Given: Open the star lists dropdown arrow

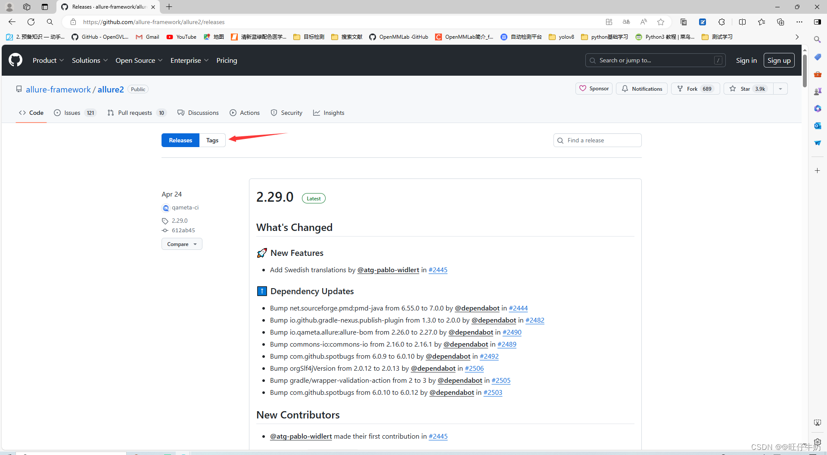Looking at the screenshot, I should [780, 89].
